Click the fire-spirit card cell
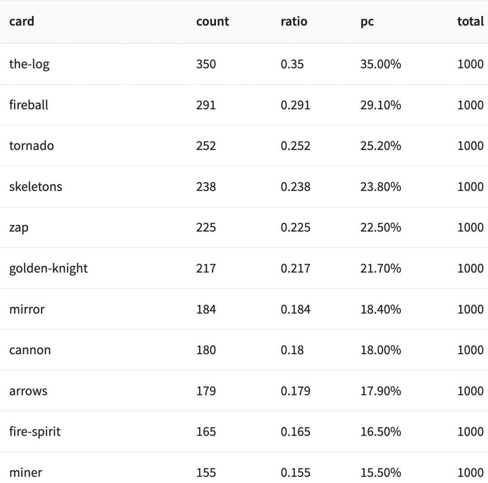Image resolution: width=488 pixels, height=483 pixels. point(35,431)
